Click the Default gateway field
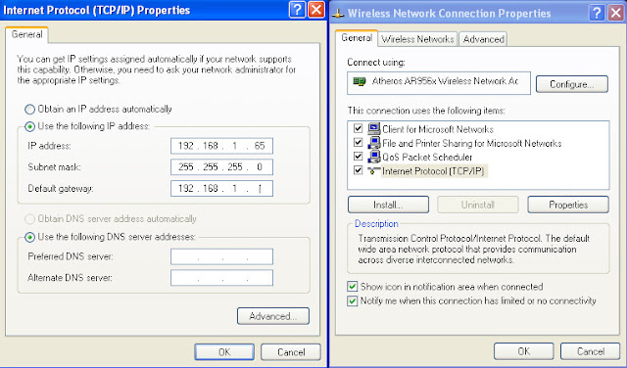The height and width of the screenshot is (368, 627). (x=222, y=188)
